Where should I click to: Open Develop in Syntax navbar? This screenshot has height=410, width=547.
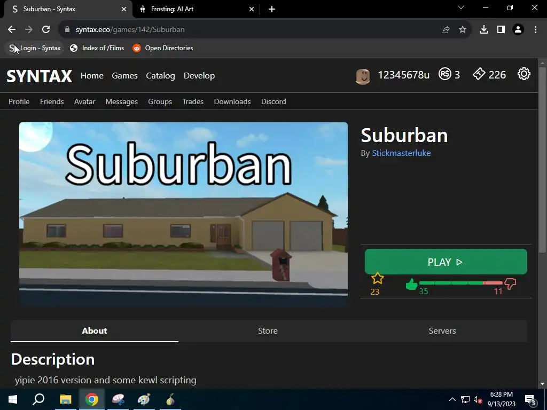[x=199, y=76]
